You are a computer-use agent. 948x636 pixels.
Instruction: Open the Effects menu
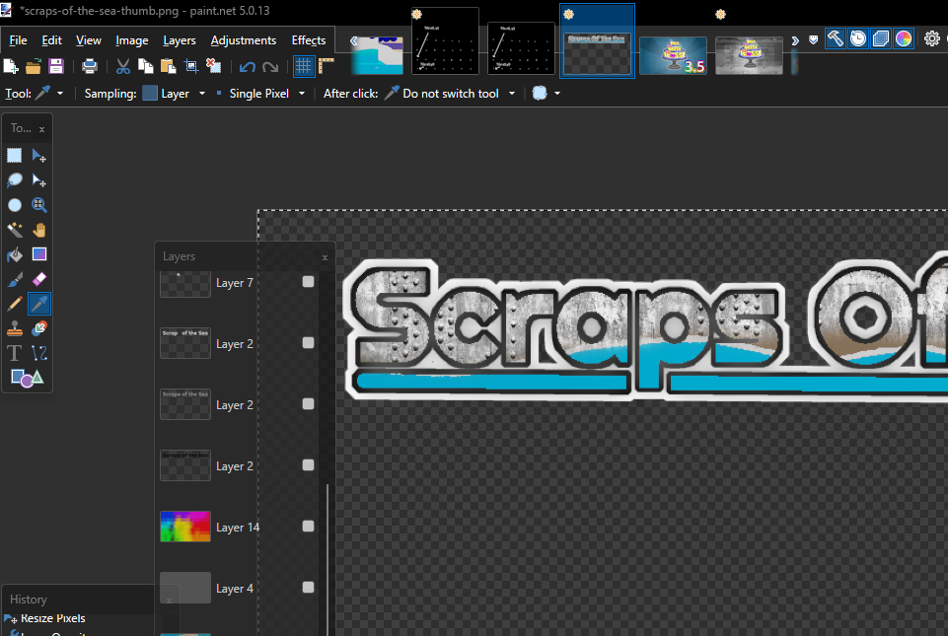(x=309, y=40)
